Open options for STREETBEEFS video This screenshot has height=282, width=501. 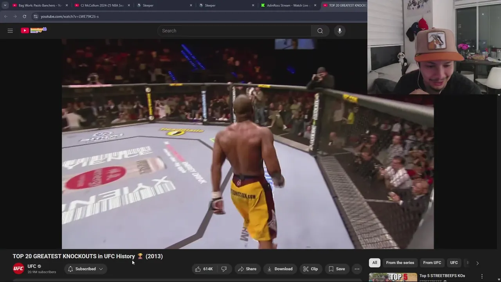[x=482, y=276]
